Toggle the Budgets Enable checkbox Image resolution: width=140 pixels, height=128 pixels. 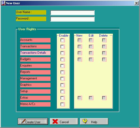pyautogui.click(x=62, y=59)
